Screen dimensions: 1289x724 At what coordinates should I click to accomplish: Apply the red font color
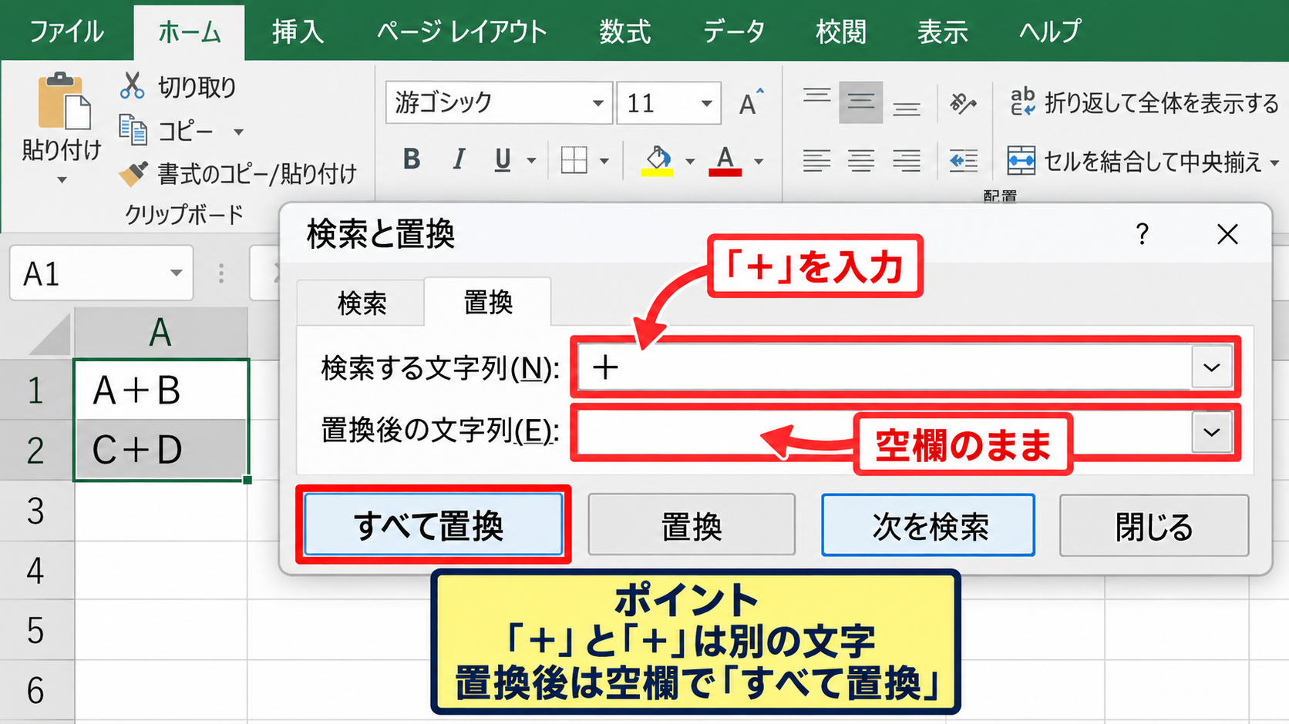[x=725, y=160]
